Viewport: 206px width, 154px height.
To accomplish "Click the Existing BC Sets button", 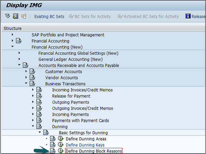I will (x=49, y=16).
